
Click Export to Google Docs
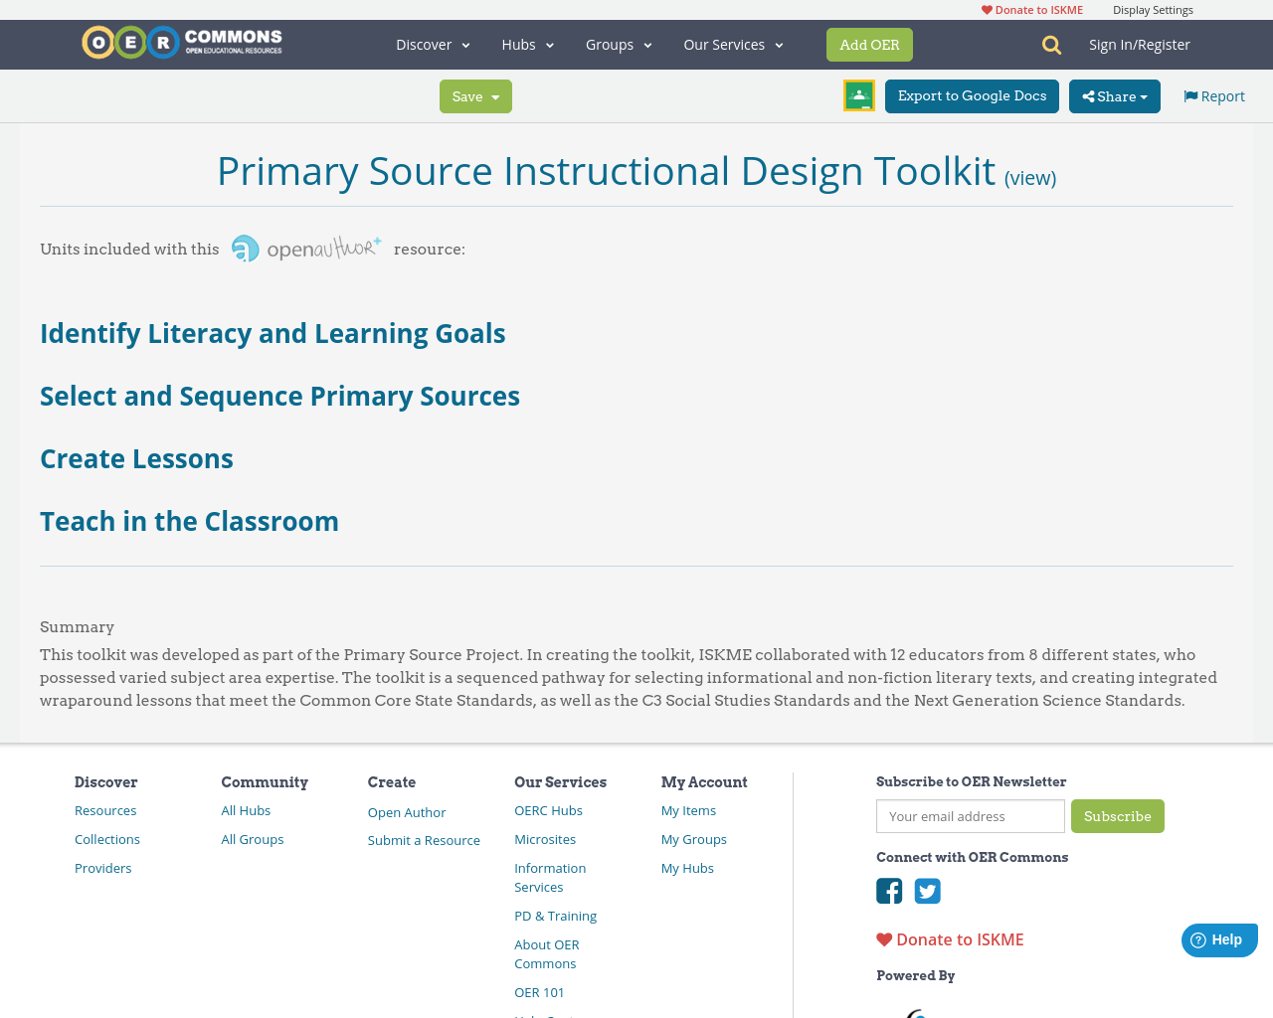[x=971, y=95]
